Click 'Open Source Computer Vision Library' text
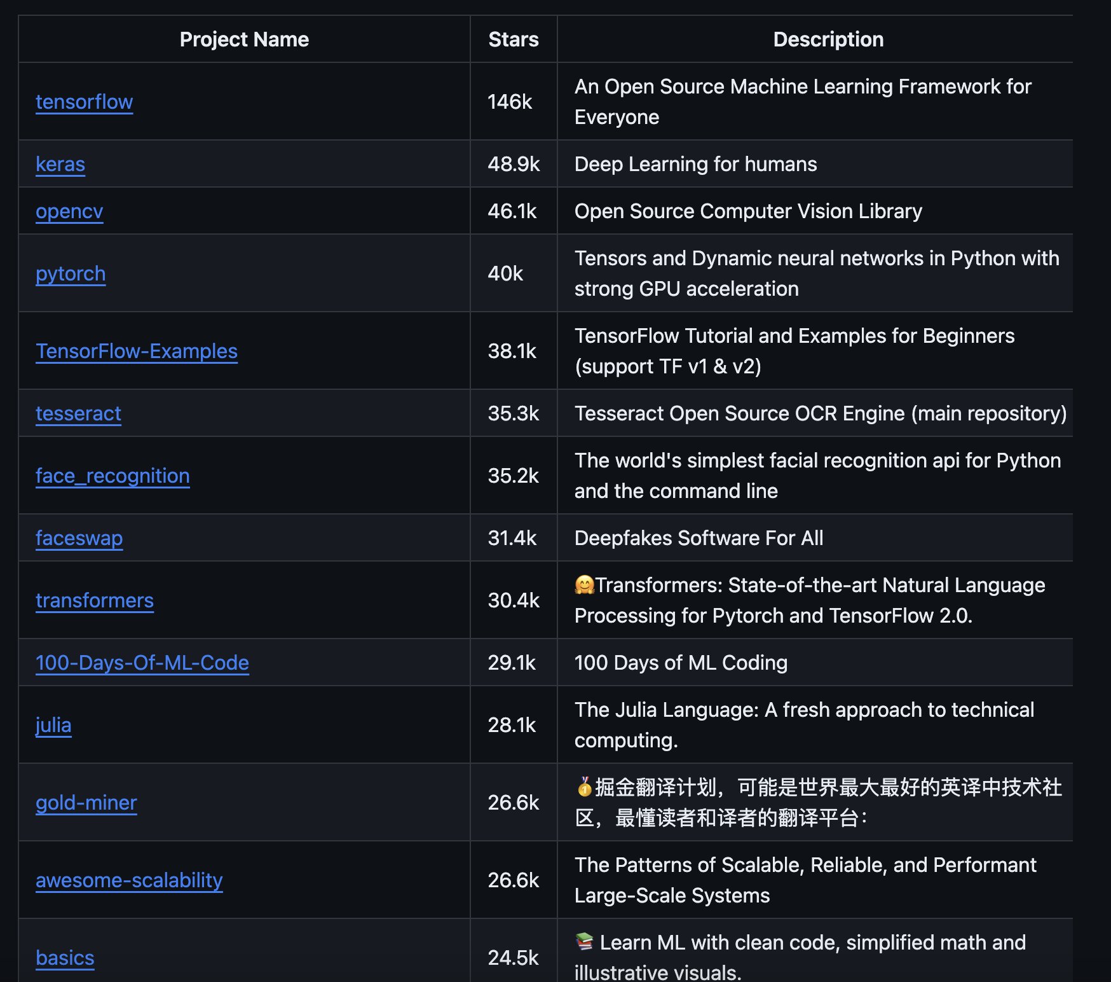The width and height of the screenshot is (1111, 982). tap(748, 211)
